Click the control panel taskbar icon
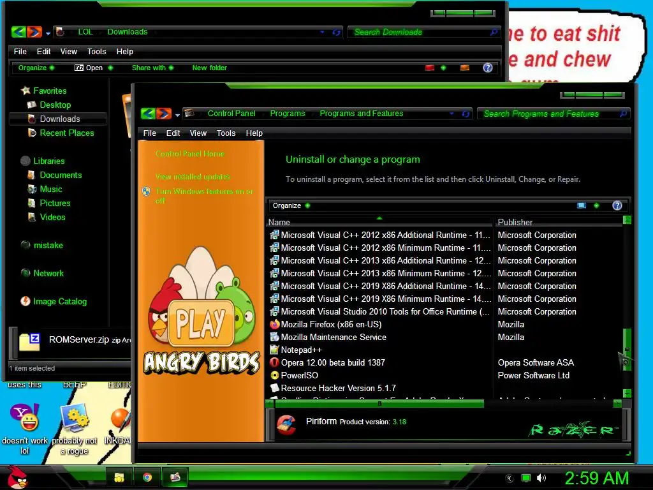Screen dimensions: 653x490 [175, 477]
